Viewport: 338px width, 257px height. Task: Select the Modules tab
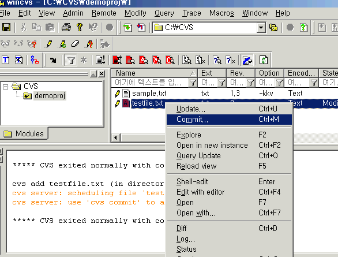[x=24, y=133]
